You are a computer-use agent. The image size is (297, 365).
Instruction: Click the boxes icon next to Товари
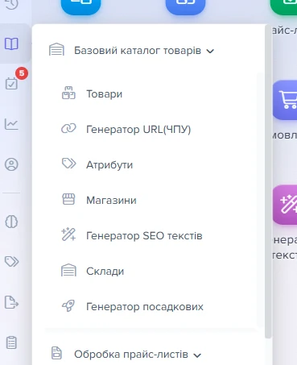point(68,93)
